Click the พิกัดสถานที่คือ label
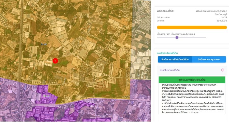The width and height of the screenshot is (229, 122). pos(165,11)
